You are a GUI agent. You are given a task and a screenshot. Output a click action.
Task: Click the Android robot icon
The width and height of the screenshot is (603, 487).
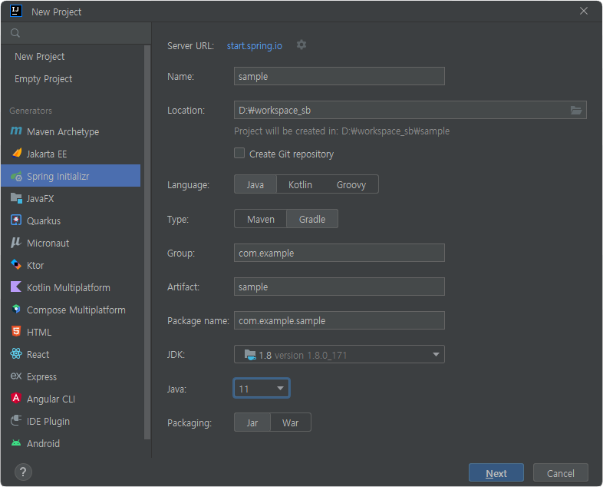[x=16, y=443]
